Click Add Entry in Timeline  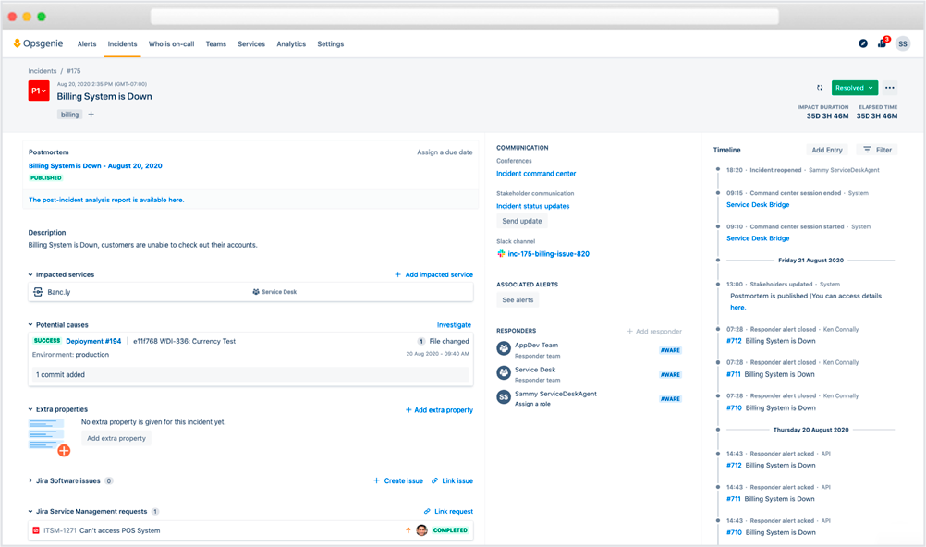click(x=827, y=150)
